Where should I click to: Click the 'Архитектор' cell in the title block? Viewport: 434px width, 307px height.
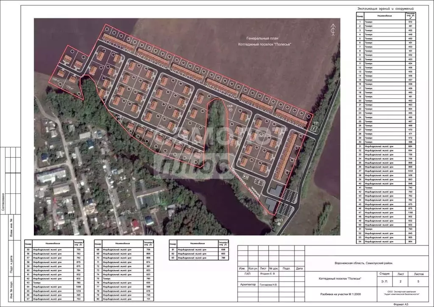tap(248, 285)
